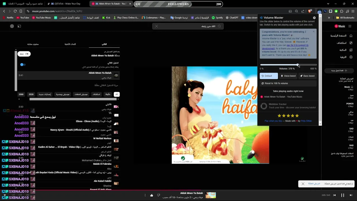The image size is (357, 201).
Task: Go to the الصفحة الرئيسية home item
Action: 341,36
